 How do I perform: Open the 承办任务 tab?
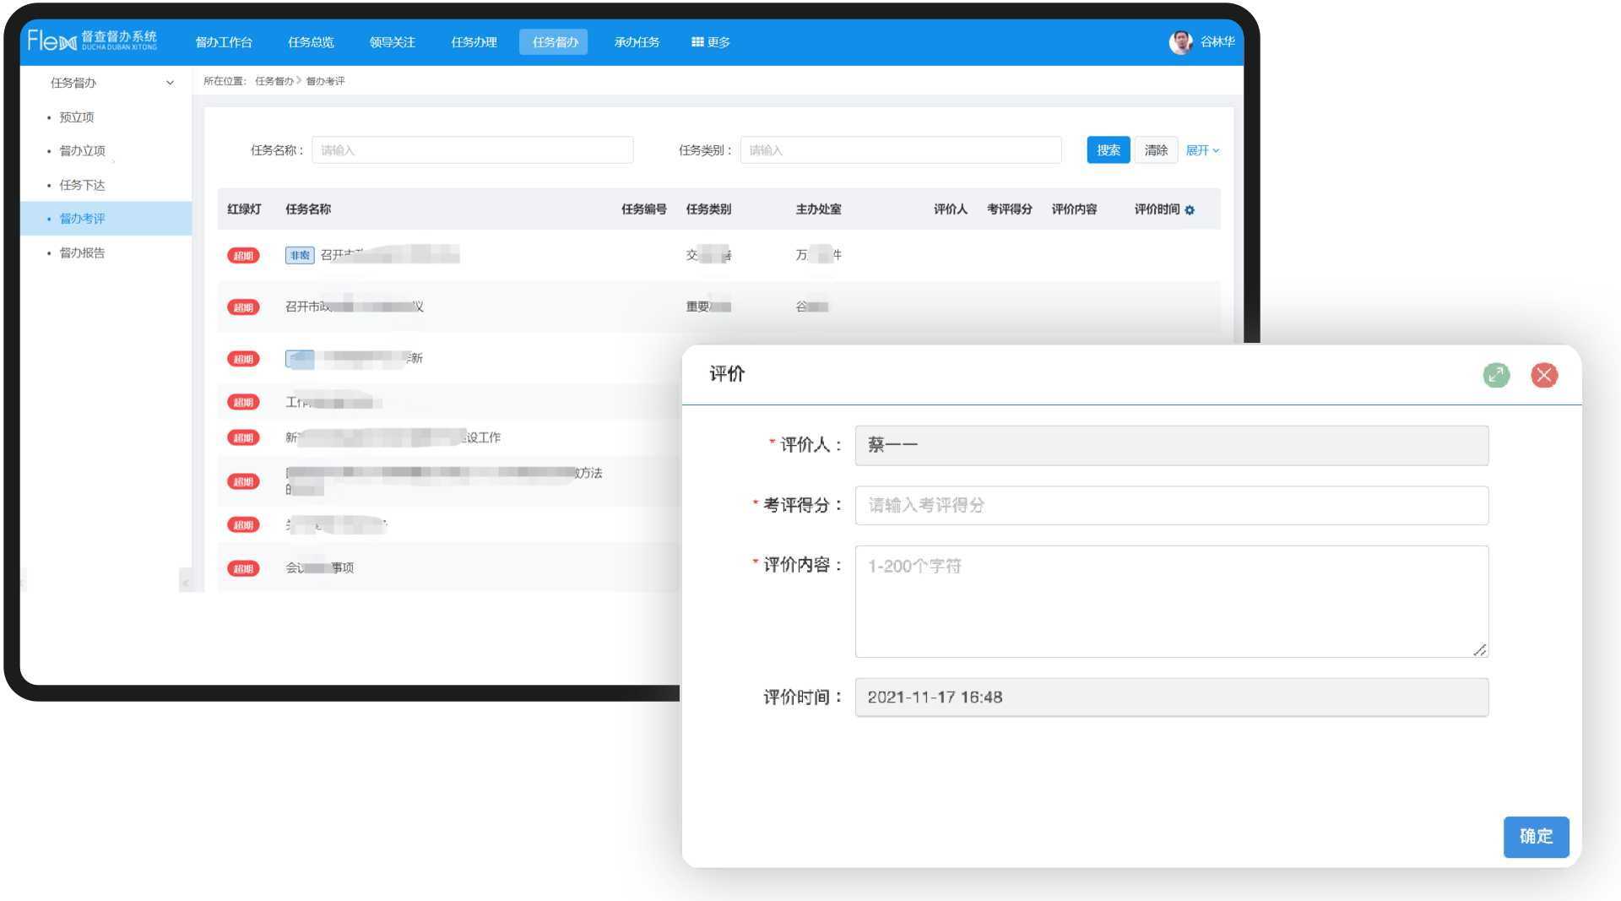637,42
